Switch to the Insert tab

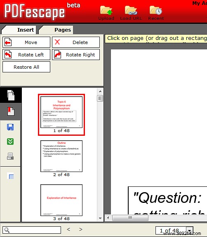(x=19, y=30)
